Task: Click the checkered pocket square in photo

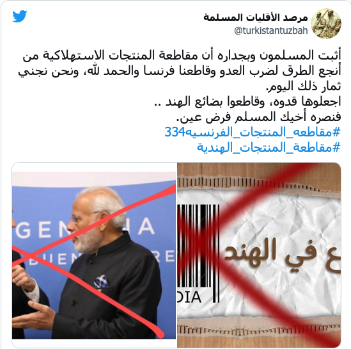Action: tap(101, 282)
